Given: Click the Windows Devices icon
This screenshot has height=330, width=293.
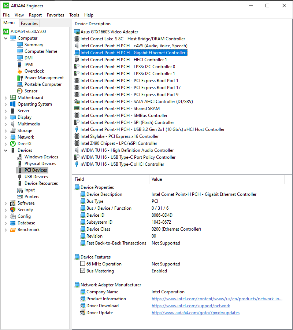Looking at the screenshot, I should (x=20, y=157).
